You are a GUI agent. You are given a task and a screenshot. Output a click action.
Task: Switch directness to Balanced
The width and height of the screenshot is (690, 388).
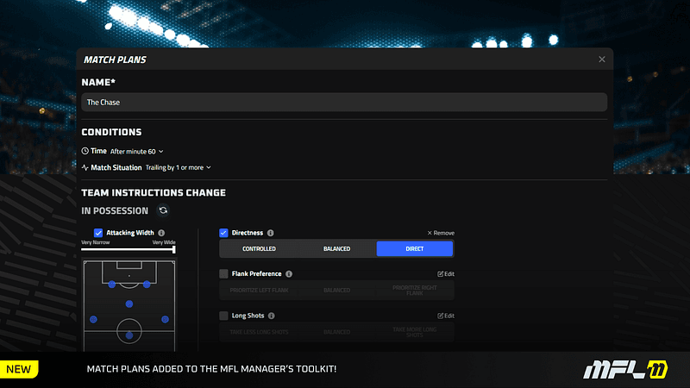click(336, 249)
